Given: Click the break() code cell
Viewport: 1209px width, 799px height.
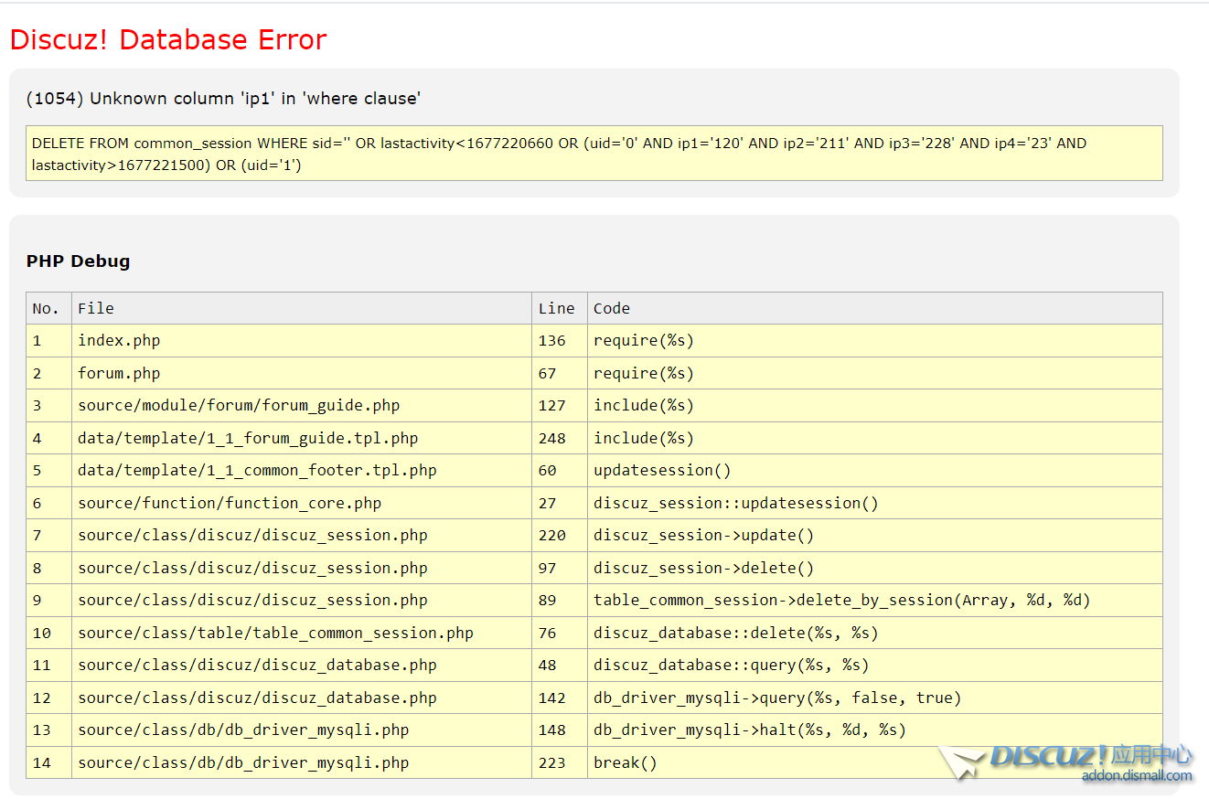Looking at the screenshot, I should click(x=626, y=762).
